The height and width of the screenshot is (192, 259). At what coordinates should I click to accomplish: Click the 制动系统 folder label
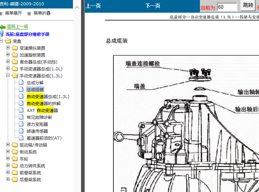[28, 152]
